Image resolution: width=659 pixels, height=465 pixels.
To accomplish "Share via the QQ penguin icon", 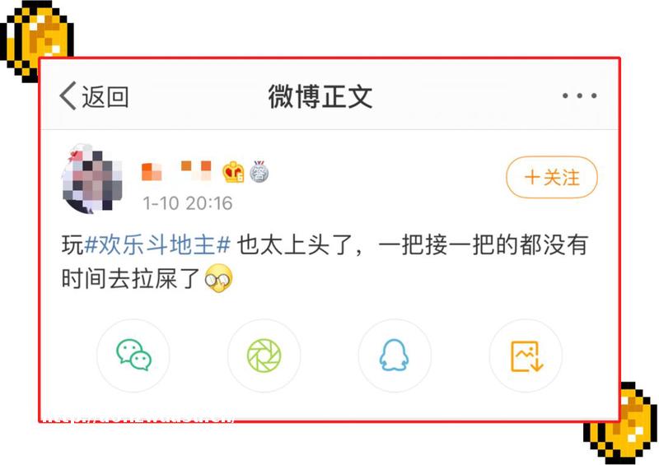I will coord(395,356).
